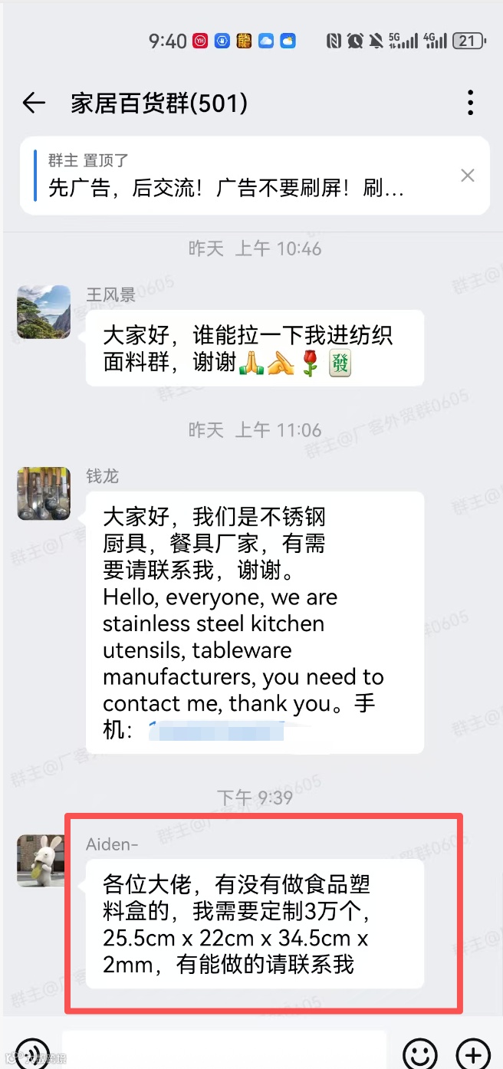This screenshot has height=1069, width=503.
Task: Open the pinned 先广告，后交流 message
Action: pyautogui.click(x=225, y=188)
